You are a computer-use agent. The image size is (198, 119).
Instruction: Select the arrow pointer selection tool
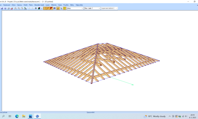(x=61, y=8)
